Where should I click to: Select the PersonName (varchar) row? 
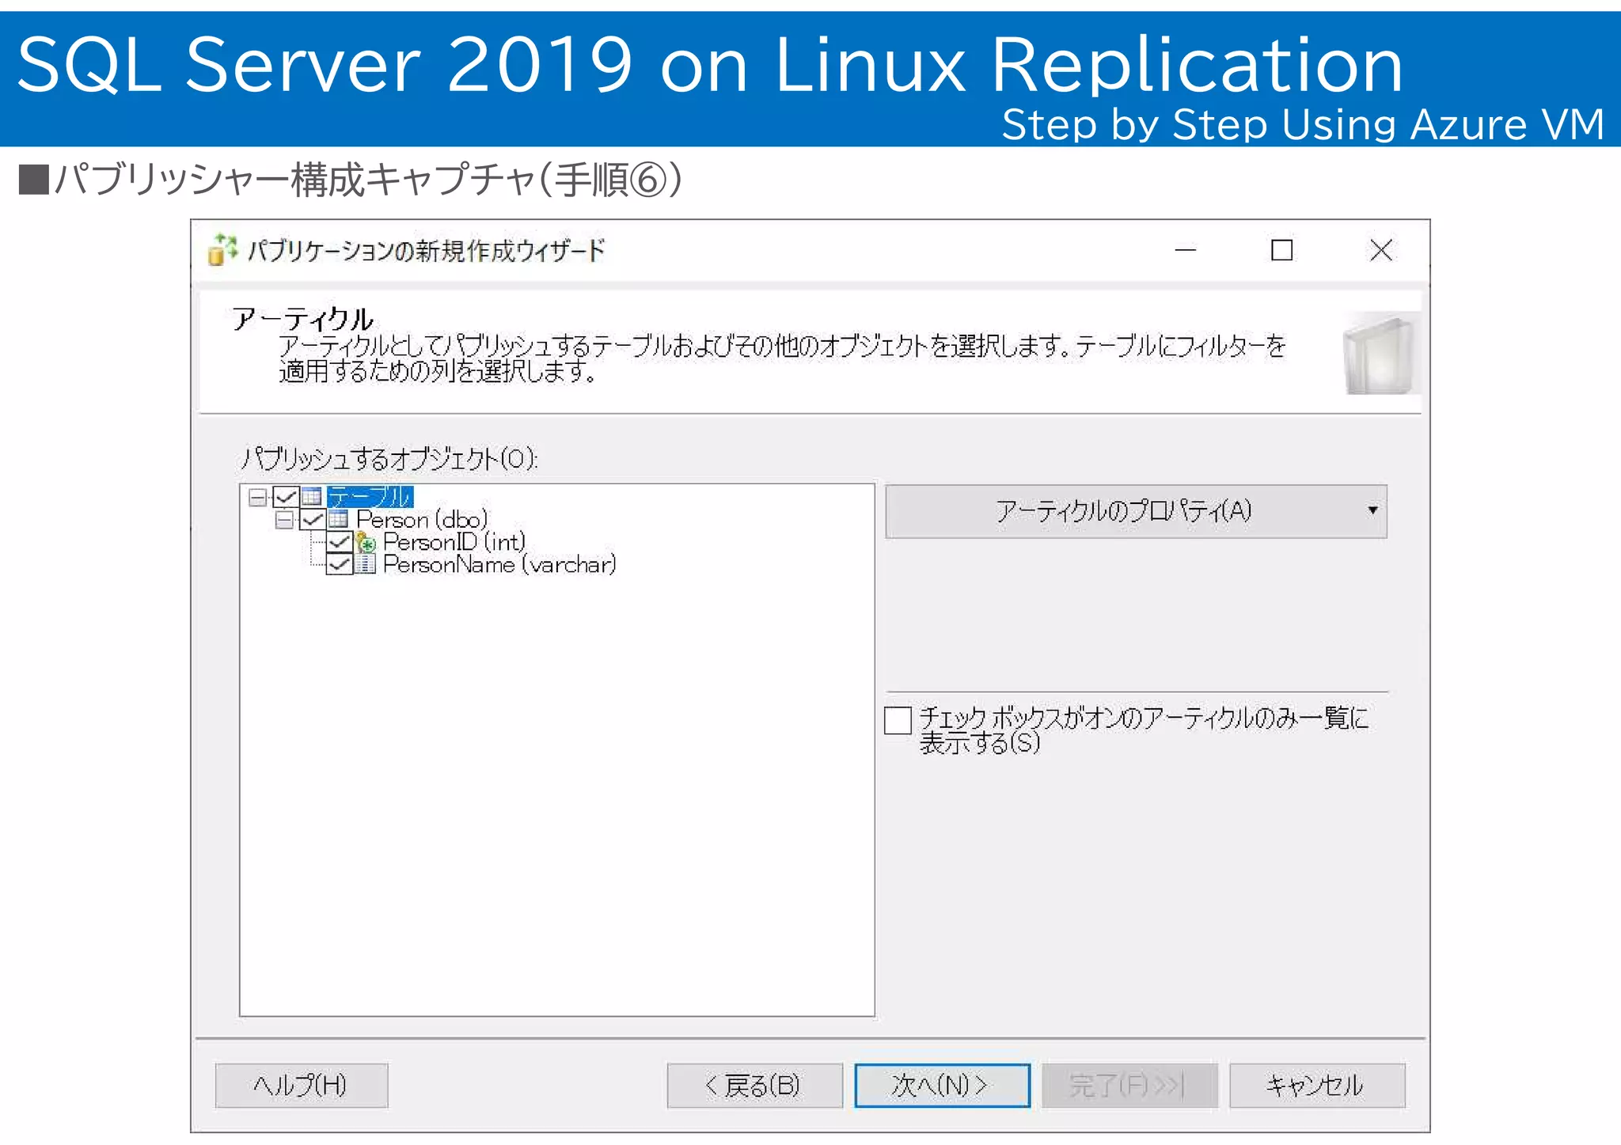(x=499, y=564)
